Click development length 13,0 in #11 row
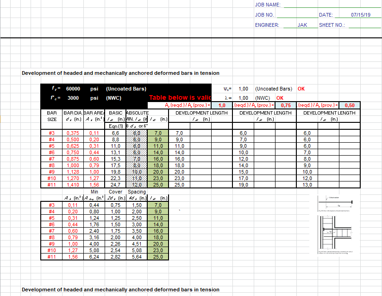 (307, 184)
